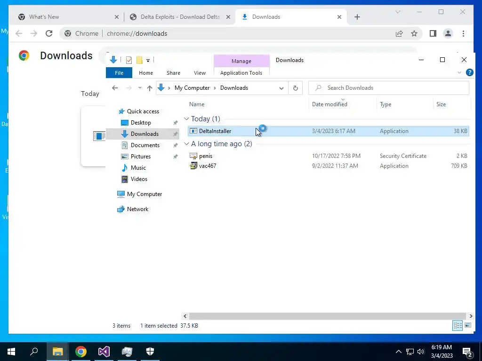Reload the page in Chrome

[49, 33]
